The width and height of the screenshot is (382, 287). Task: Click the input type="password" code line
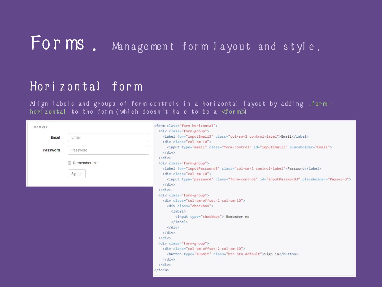coord(259,179)
